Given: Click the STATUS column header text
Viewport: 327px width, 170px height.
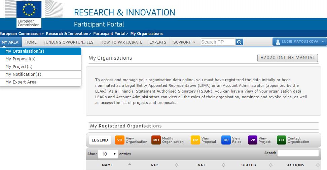Looking at the screenshot, I should point(248,165).
